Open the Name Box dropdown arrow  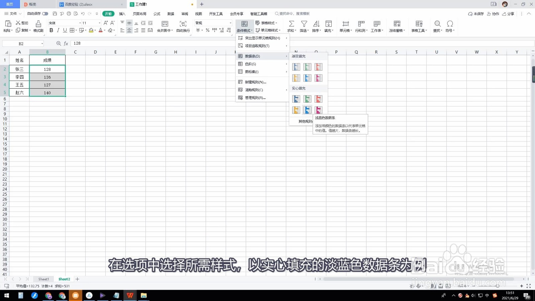coord(42,43)
